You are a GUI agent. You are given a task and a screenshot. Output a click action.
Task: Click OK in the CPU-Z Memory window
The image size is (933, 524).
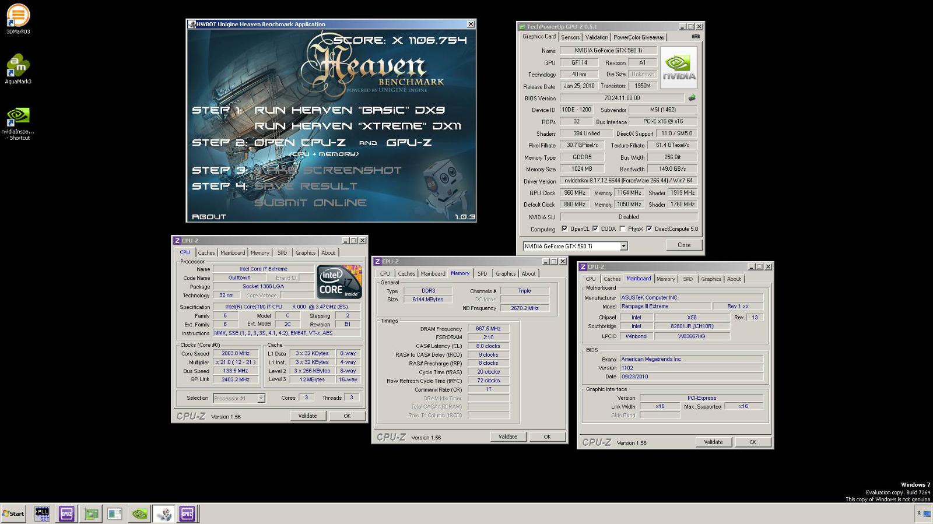click(x=547, y=437)
